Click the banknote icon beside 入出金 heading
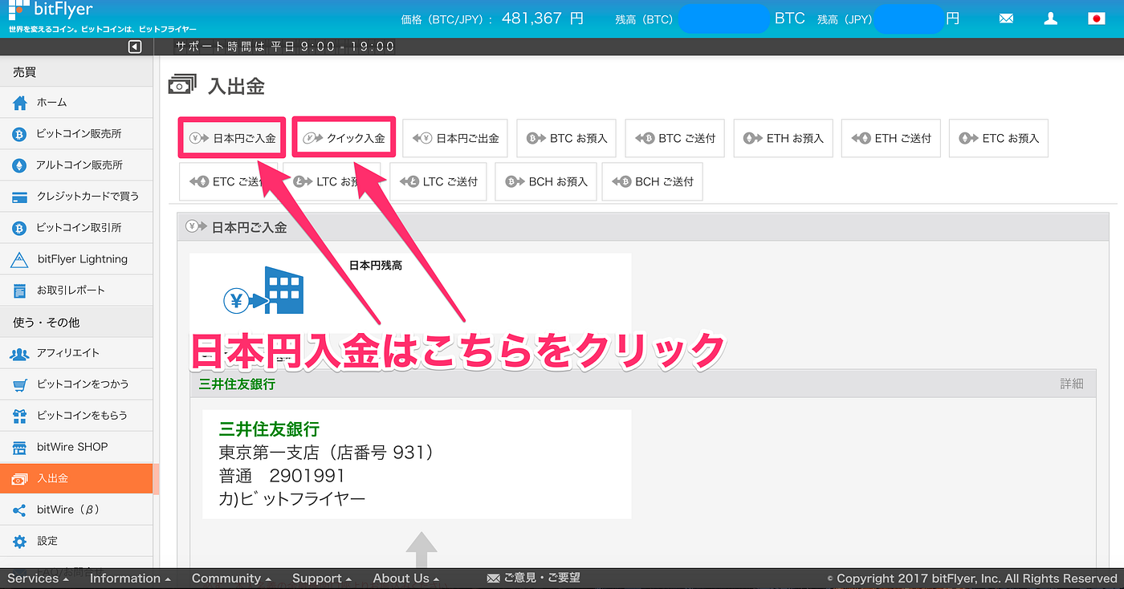Screen dimensions: 1124x589 [x=181, y=85]
